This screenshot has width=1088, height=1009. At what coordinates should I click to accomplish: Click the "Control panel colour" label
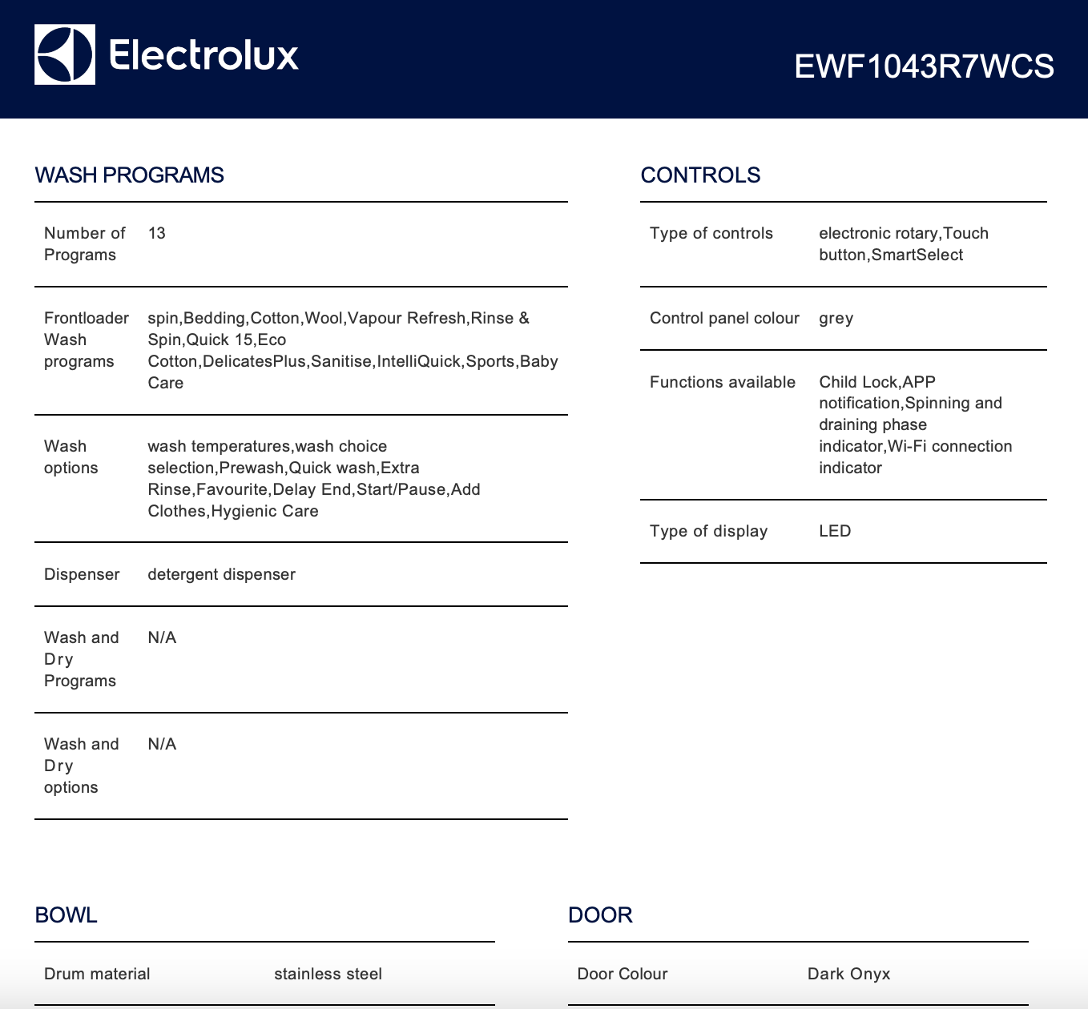click(x=724, y=318)
